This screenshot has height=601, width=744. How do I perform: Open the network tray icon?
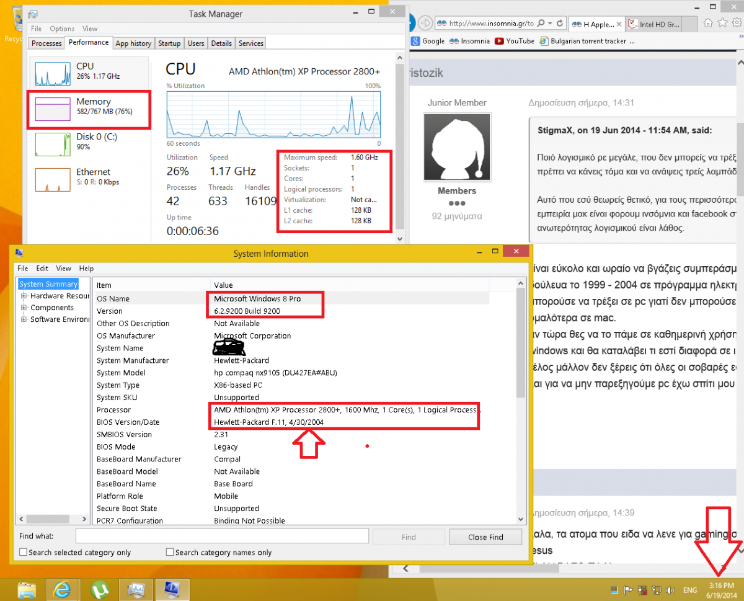(656, 590)
